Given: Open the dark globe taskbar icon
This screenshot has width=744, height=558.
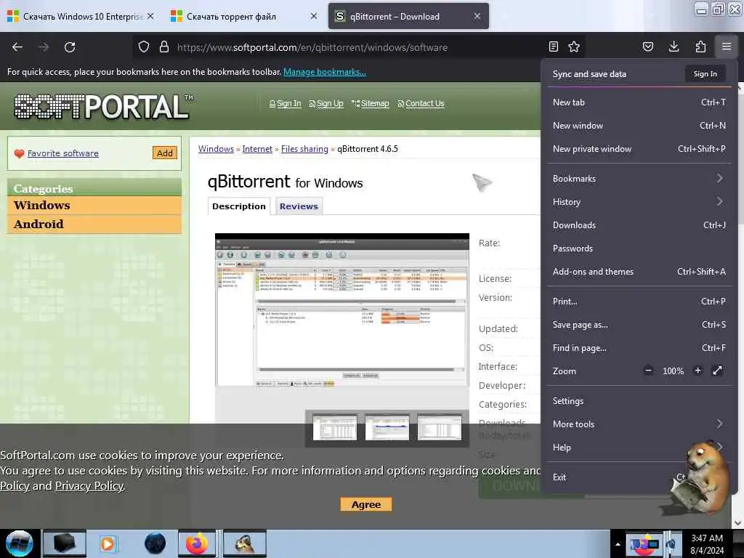Looking at the screenshot, I should (x=155, y=543).
